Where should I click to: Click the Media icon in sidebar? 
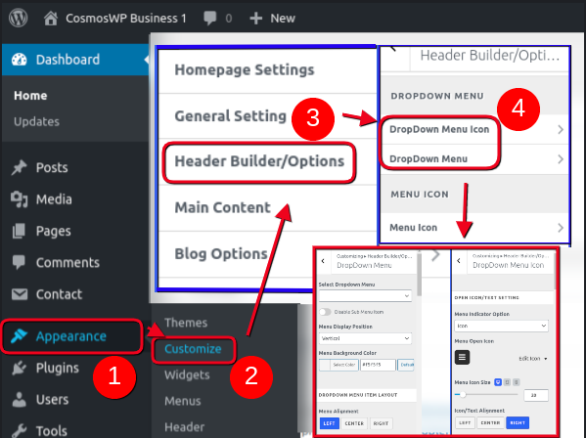pos(19,199)
